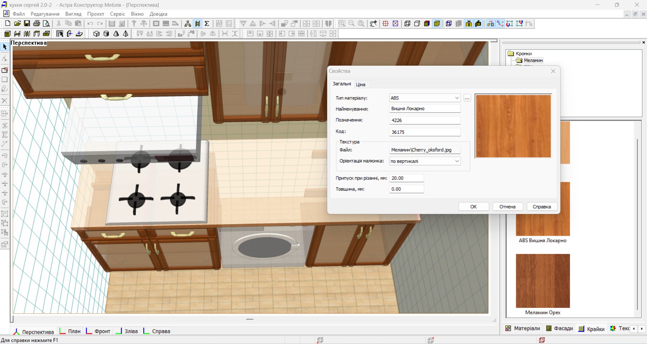Open existing project with folder icon
The image size is (647, 344).
pos(17,24)
